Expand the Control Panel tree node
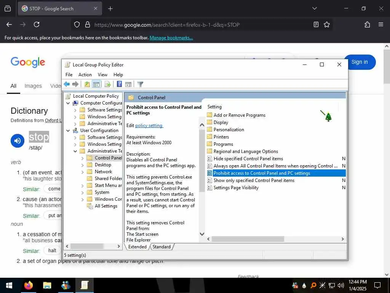Screen dimensions: 390x293 point(82,158)
